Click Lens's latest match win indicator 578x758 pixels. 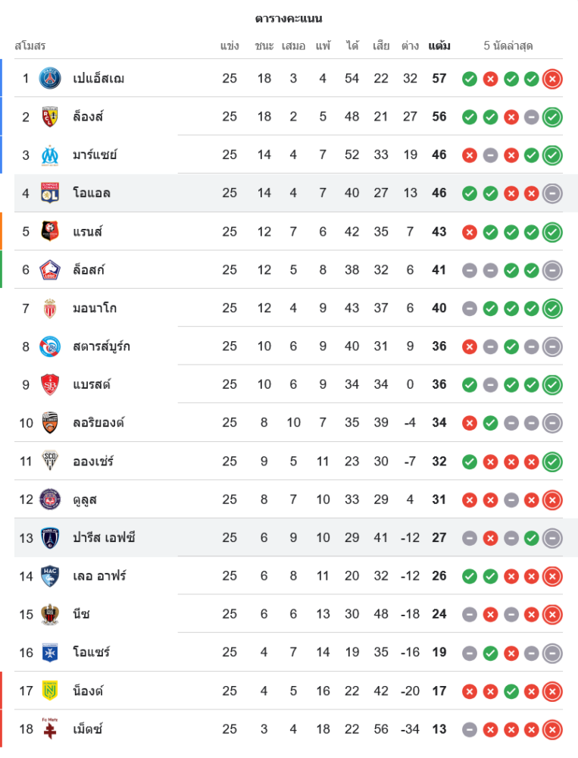[553, 117]
